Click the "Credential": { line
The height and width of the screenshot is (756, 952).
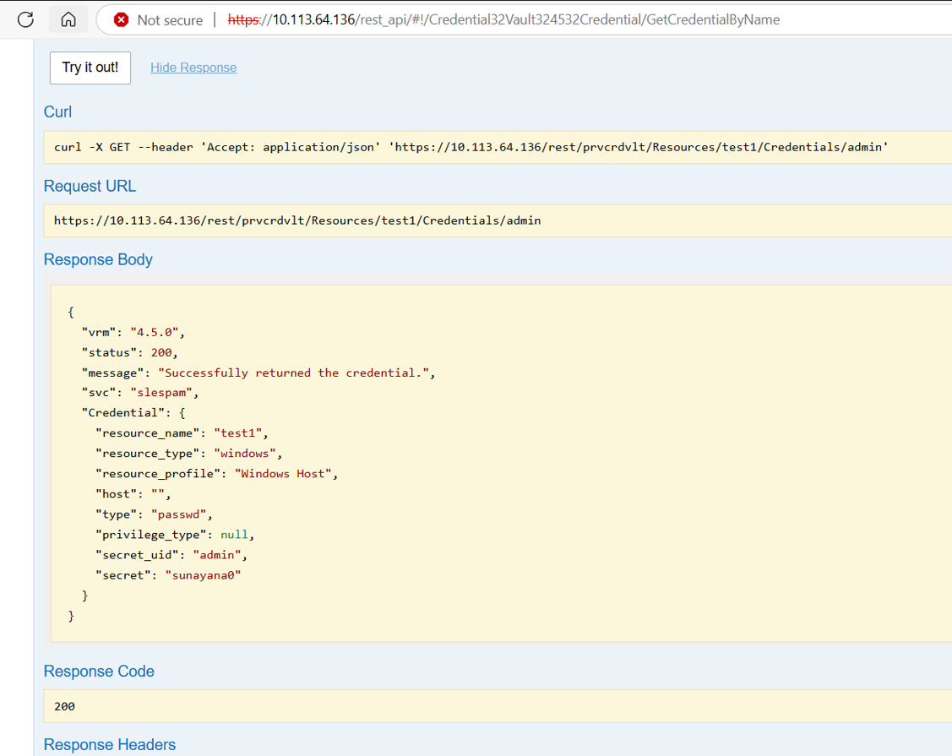click(x=133, y=412)
